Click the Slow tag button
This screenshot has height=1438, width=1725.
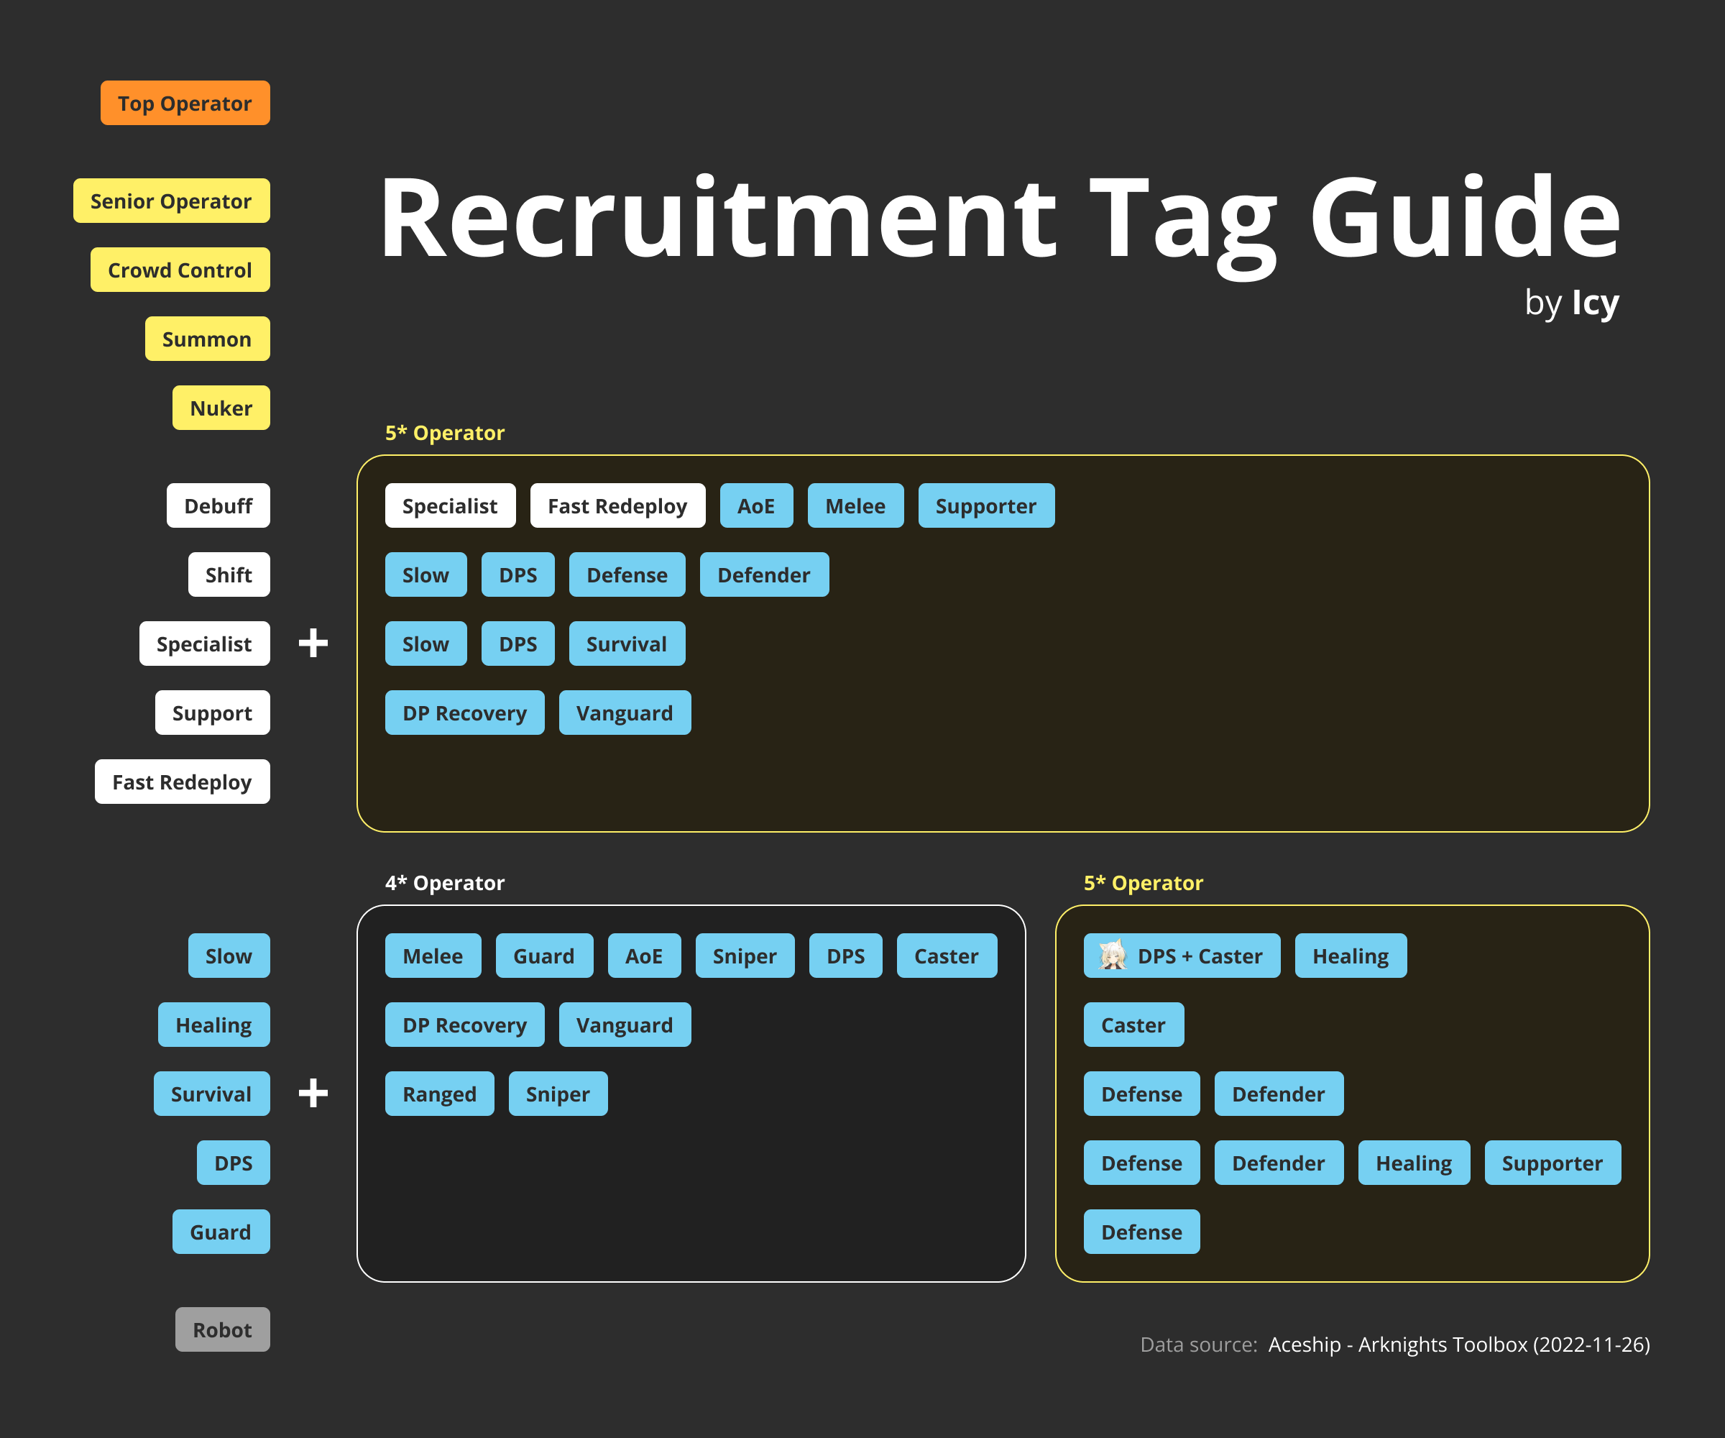click(x=229, y=955)
